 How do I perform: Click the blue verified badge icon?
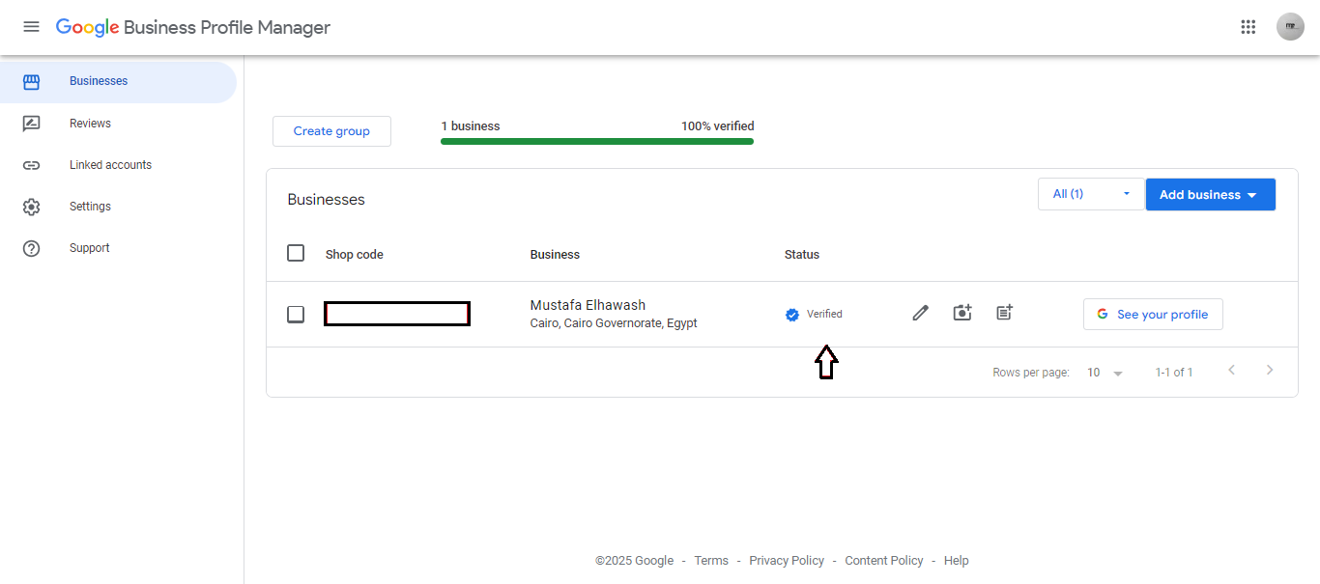coord(792,314)
